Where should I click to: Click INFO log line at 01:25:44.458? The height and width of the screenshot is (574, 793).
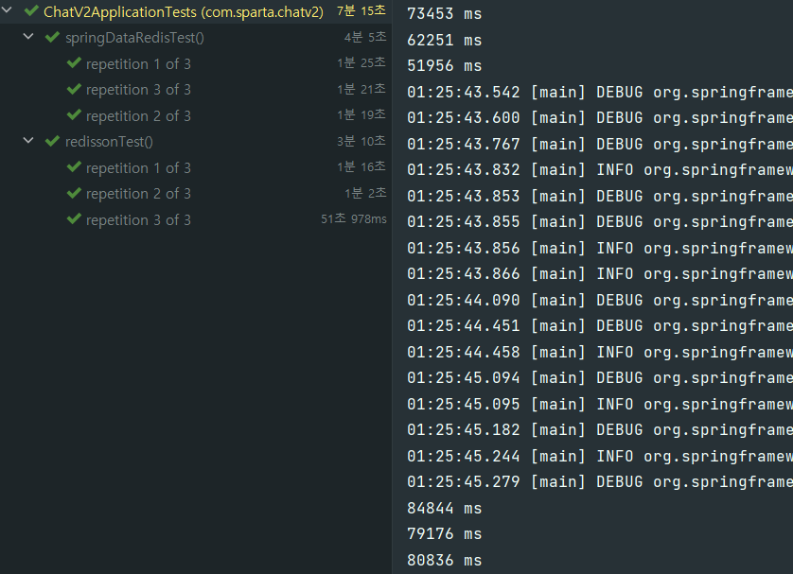(x=600, y=353)
